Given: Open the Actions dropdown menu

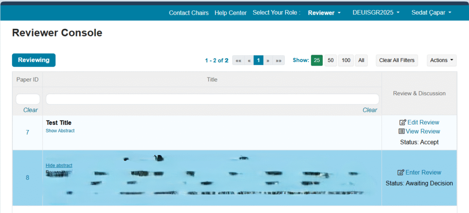Looking at the screenshot, I should click(442, 60).
